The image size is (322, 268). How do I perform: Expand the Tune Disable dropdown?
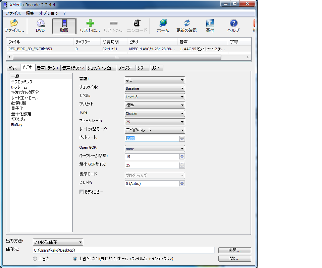click(155, 114)
